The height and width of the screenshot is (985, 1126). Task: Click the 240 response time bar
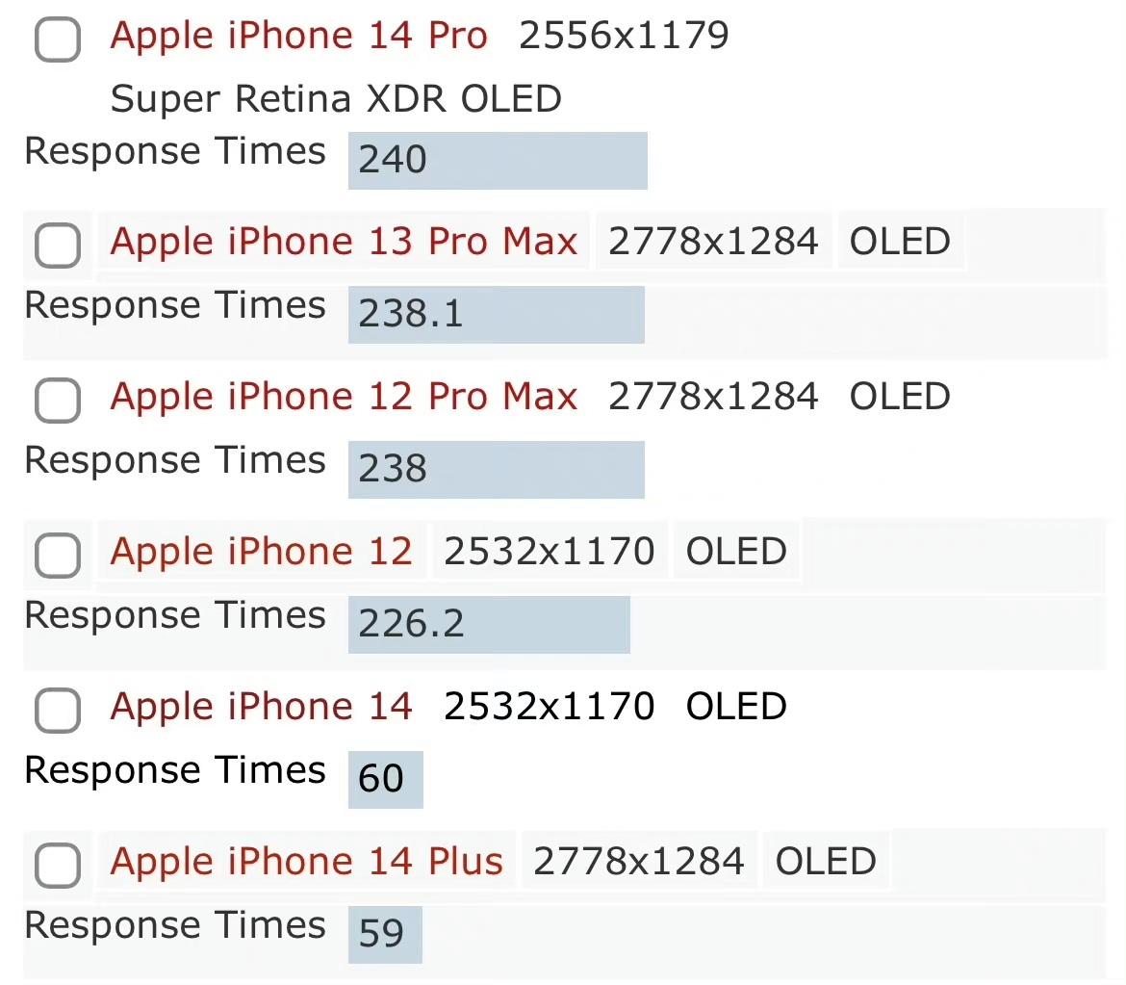pyautogui.click(x=497, y=160)
